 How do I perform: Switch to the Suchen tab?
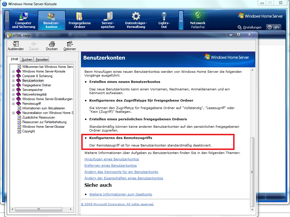click(27, 60)
